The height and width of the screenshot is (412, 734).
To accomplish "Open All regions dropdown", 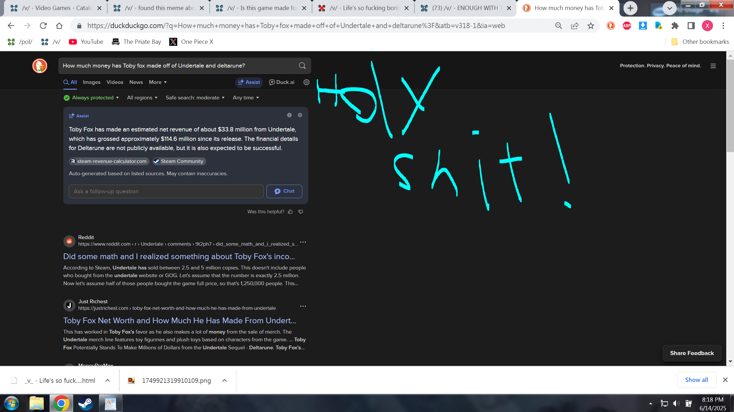I will (x=142, y=98).
